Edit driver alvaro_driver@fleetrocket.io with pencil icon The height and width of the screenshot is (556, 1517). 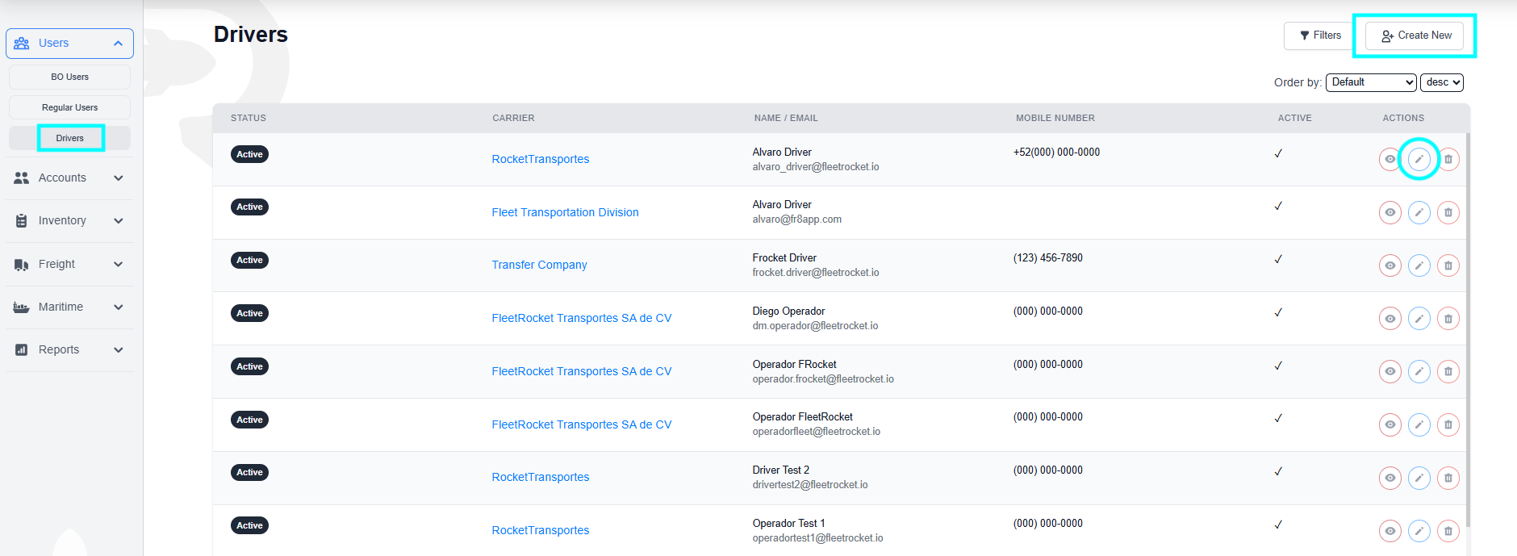(1419, 159)
